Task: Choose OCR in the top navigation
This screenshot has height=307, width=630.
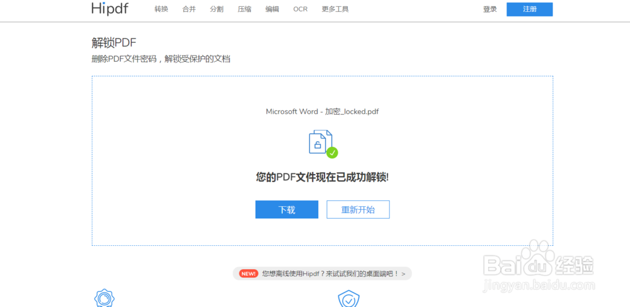Action: 300,9
